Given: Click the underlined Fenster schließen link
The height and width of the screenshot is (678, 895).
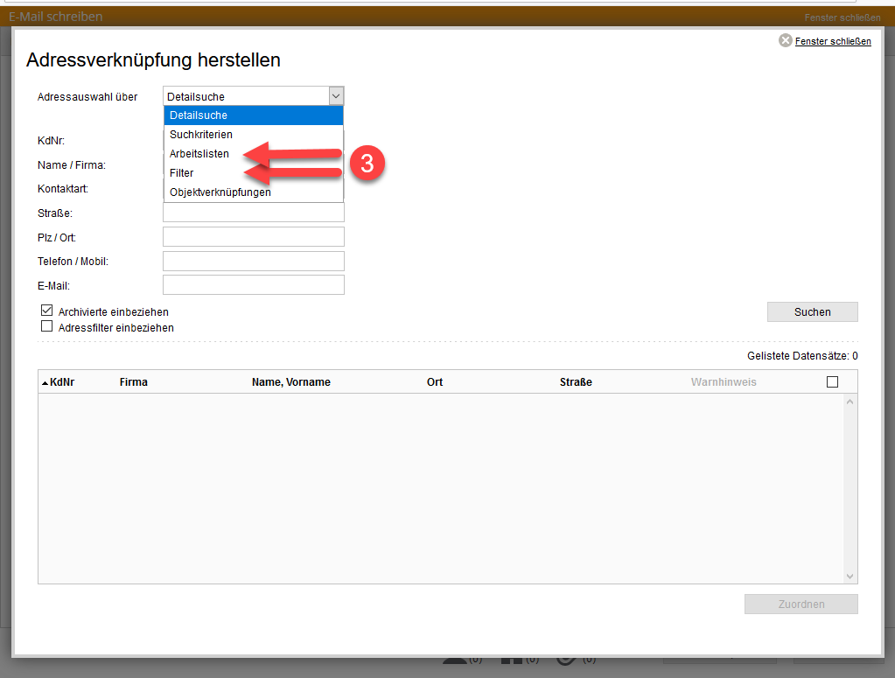Looking at the screenshot, I should (x=832, y=41).
